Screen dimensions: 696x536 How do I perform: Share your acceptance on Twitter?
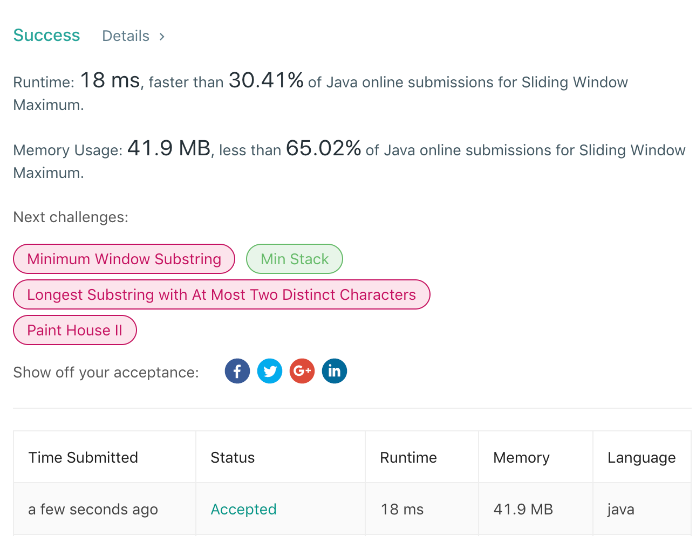coord(270,371)
